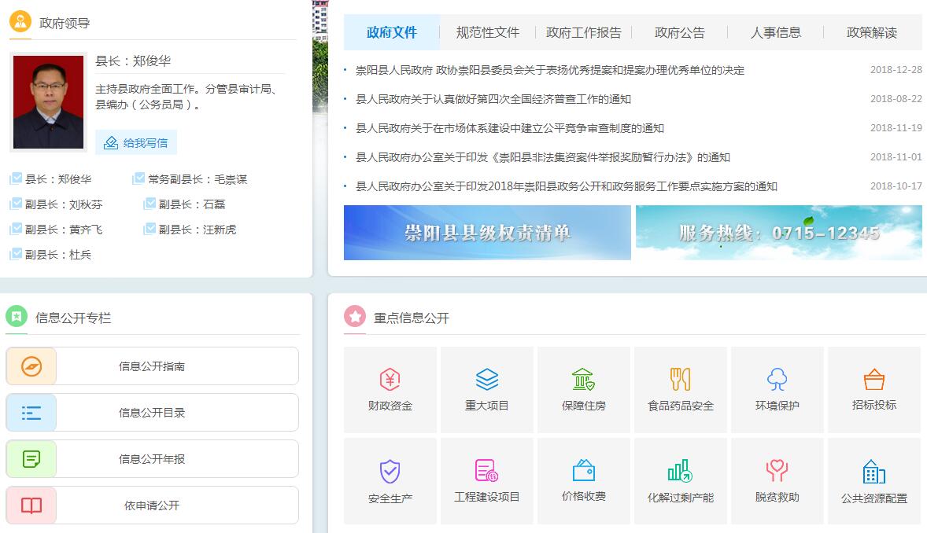
Task: Open the 崇阳县县级权责清单 banner
Action: [x=487, y=233]
